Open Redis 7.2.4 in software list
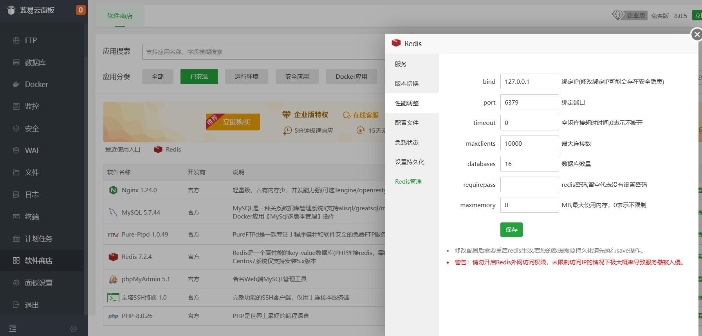The width and height of the screenshot is (702, 336). 137,257
